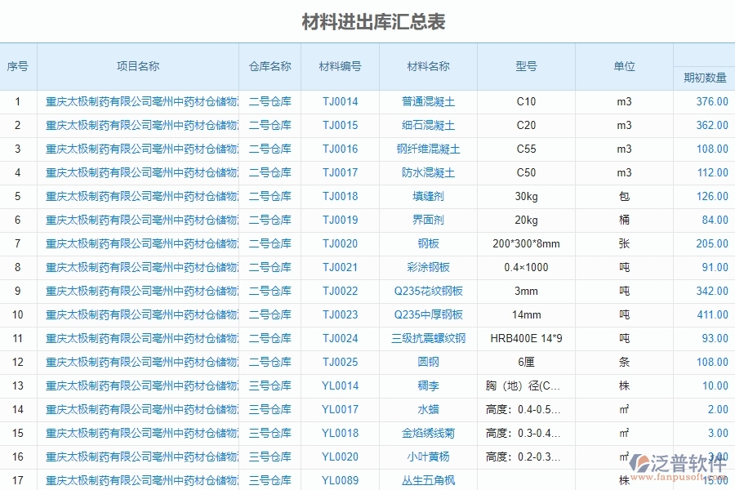Open 彩涂钢板 material entry
Screen dimensions: 735x490
pyautogui.click(x=428, y=267)
